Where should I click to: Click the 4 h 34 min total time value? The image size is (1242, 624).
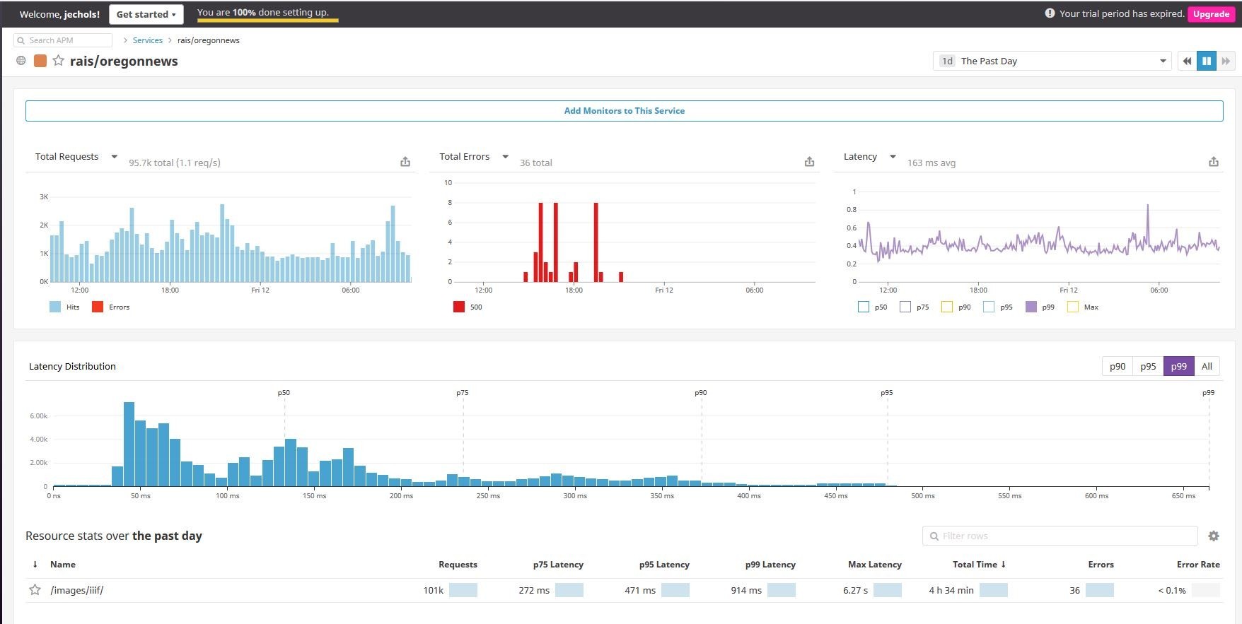[951, 590]
